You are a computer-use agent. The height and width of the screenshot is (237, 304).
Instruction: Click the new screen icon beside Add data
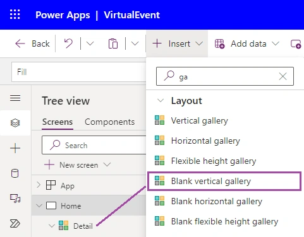pyautogui.click(x=296, y=44)
